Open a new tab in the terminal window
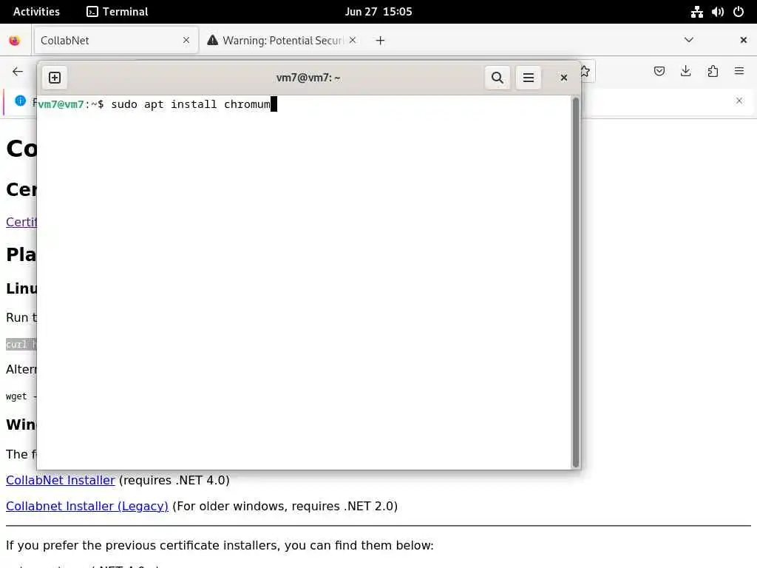This screenshot has width=757, height=568. click(x=55, y=78)
